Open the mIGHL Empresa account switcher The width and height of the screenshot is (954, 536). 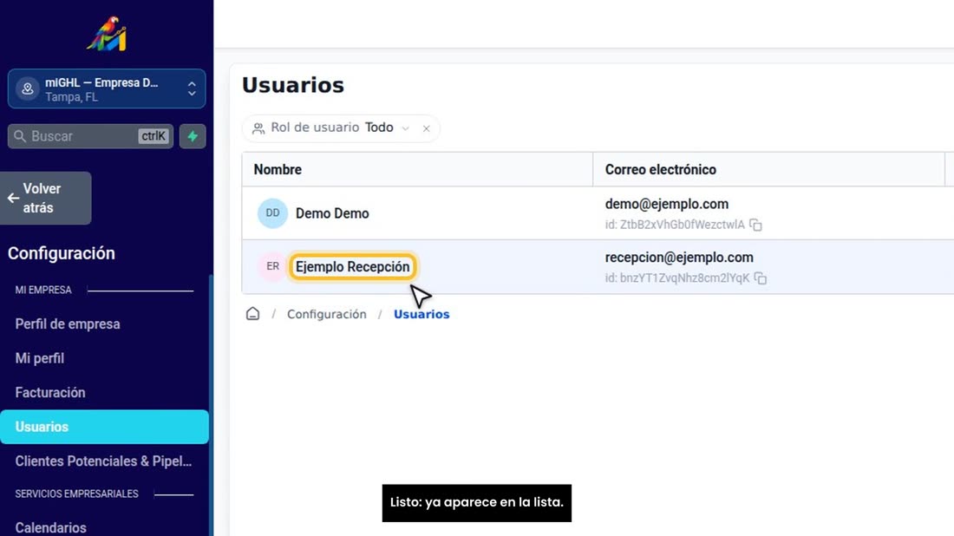coord(107,88)
